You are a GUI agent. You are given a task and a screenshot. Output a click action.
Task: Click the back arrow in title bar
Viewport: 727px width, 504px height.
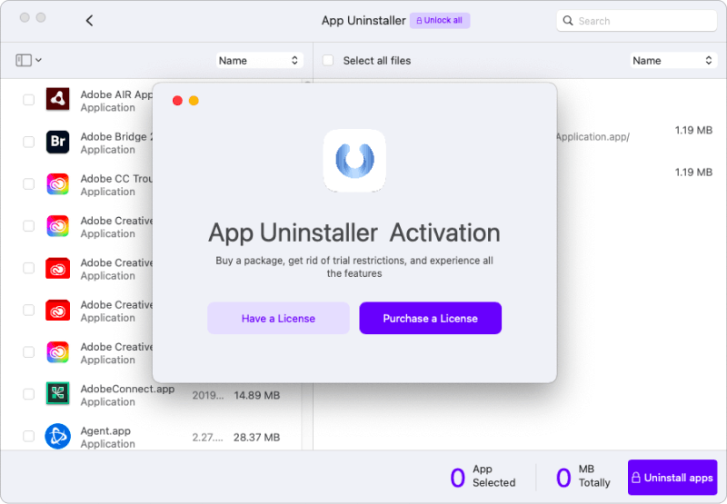point(89,21)
